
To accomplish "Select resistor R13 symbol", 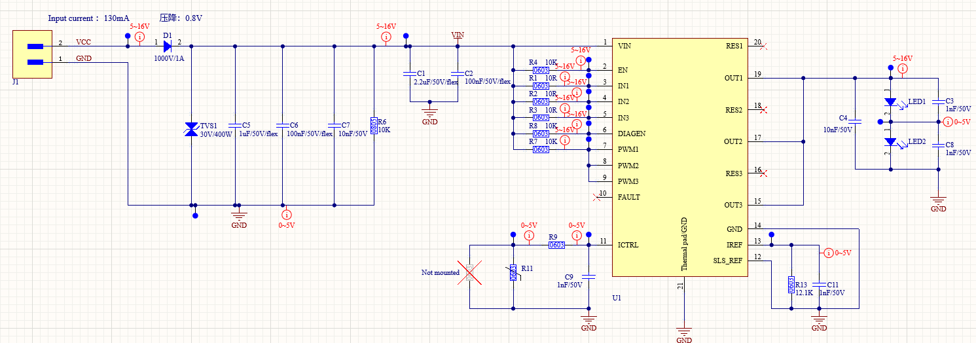I will click(791, 284).
